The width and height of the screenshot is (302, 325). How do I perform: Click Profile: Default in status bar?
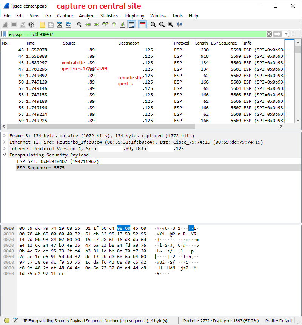pyautogui.click(x=279, y=320)
